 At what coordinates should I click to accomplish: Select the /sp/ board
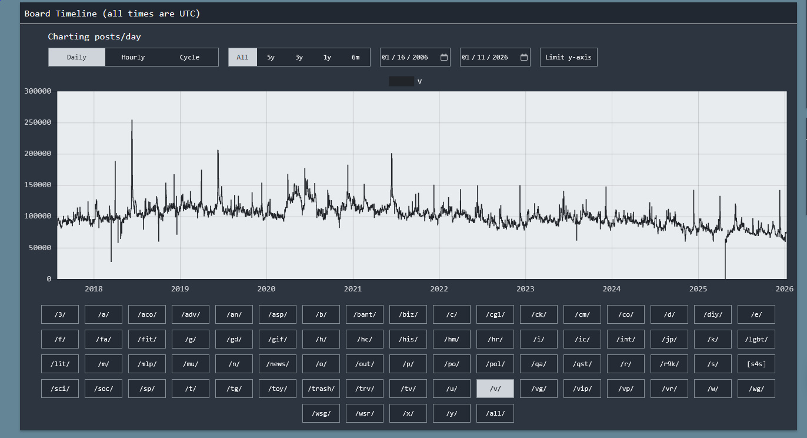[x=147, y=389]
